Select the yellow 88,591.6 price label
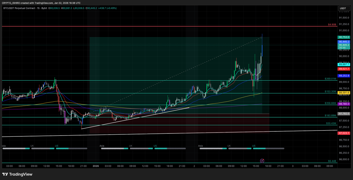Image resolution: width=353 pixels, height=180 pixels. [x=344, y=93]
